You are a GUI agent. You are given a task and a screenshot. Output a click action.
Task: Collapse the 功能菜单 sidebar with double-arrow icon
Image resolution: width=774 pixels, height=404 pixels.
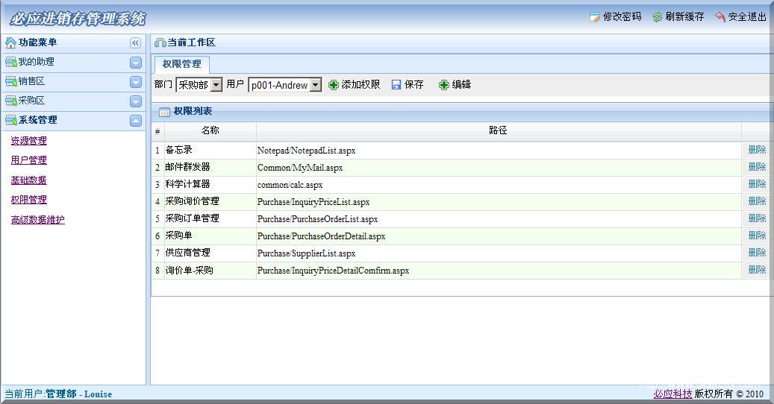(x=135, y=43)
